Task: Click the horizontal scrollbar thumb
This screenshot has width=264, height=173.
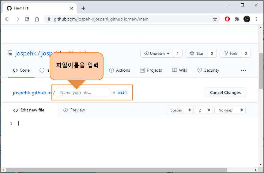Action: 116,170
